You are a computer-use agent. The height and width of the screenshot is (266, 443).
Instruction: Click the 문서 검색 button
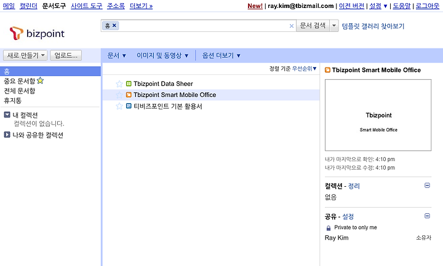click(x=313, y=26)
